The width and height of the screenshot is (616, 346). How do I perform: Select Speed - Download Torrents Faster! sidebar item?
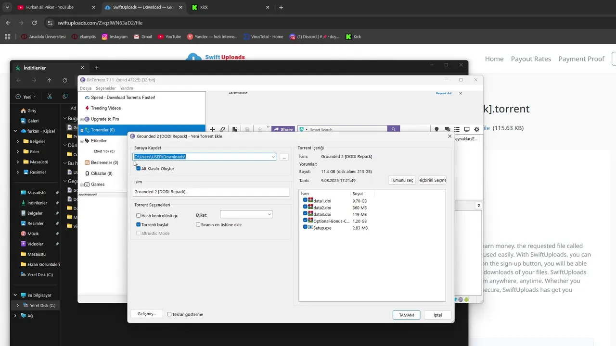pos(123,98)
